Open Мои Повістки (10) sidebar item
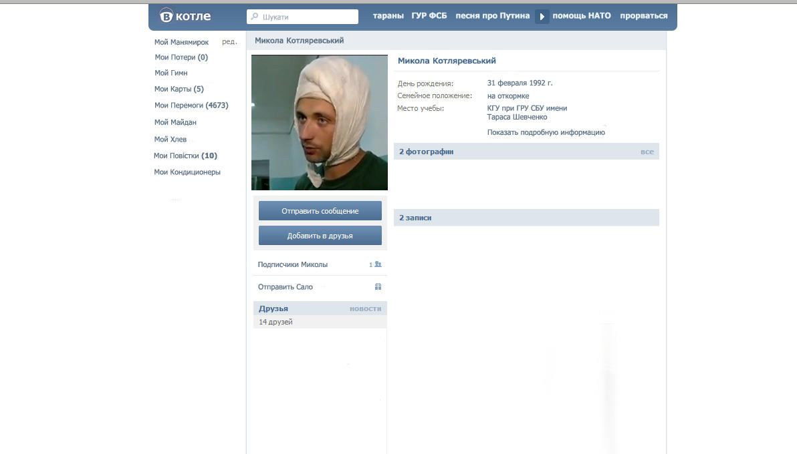 click(x=185, y=156)
